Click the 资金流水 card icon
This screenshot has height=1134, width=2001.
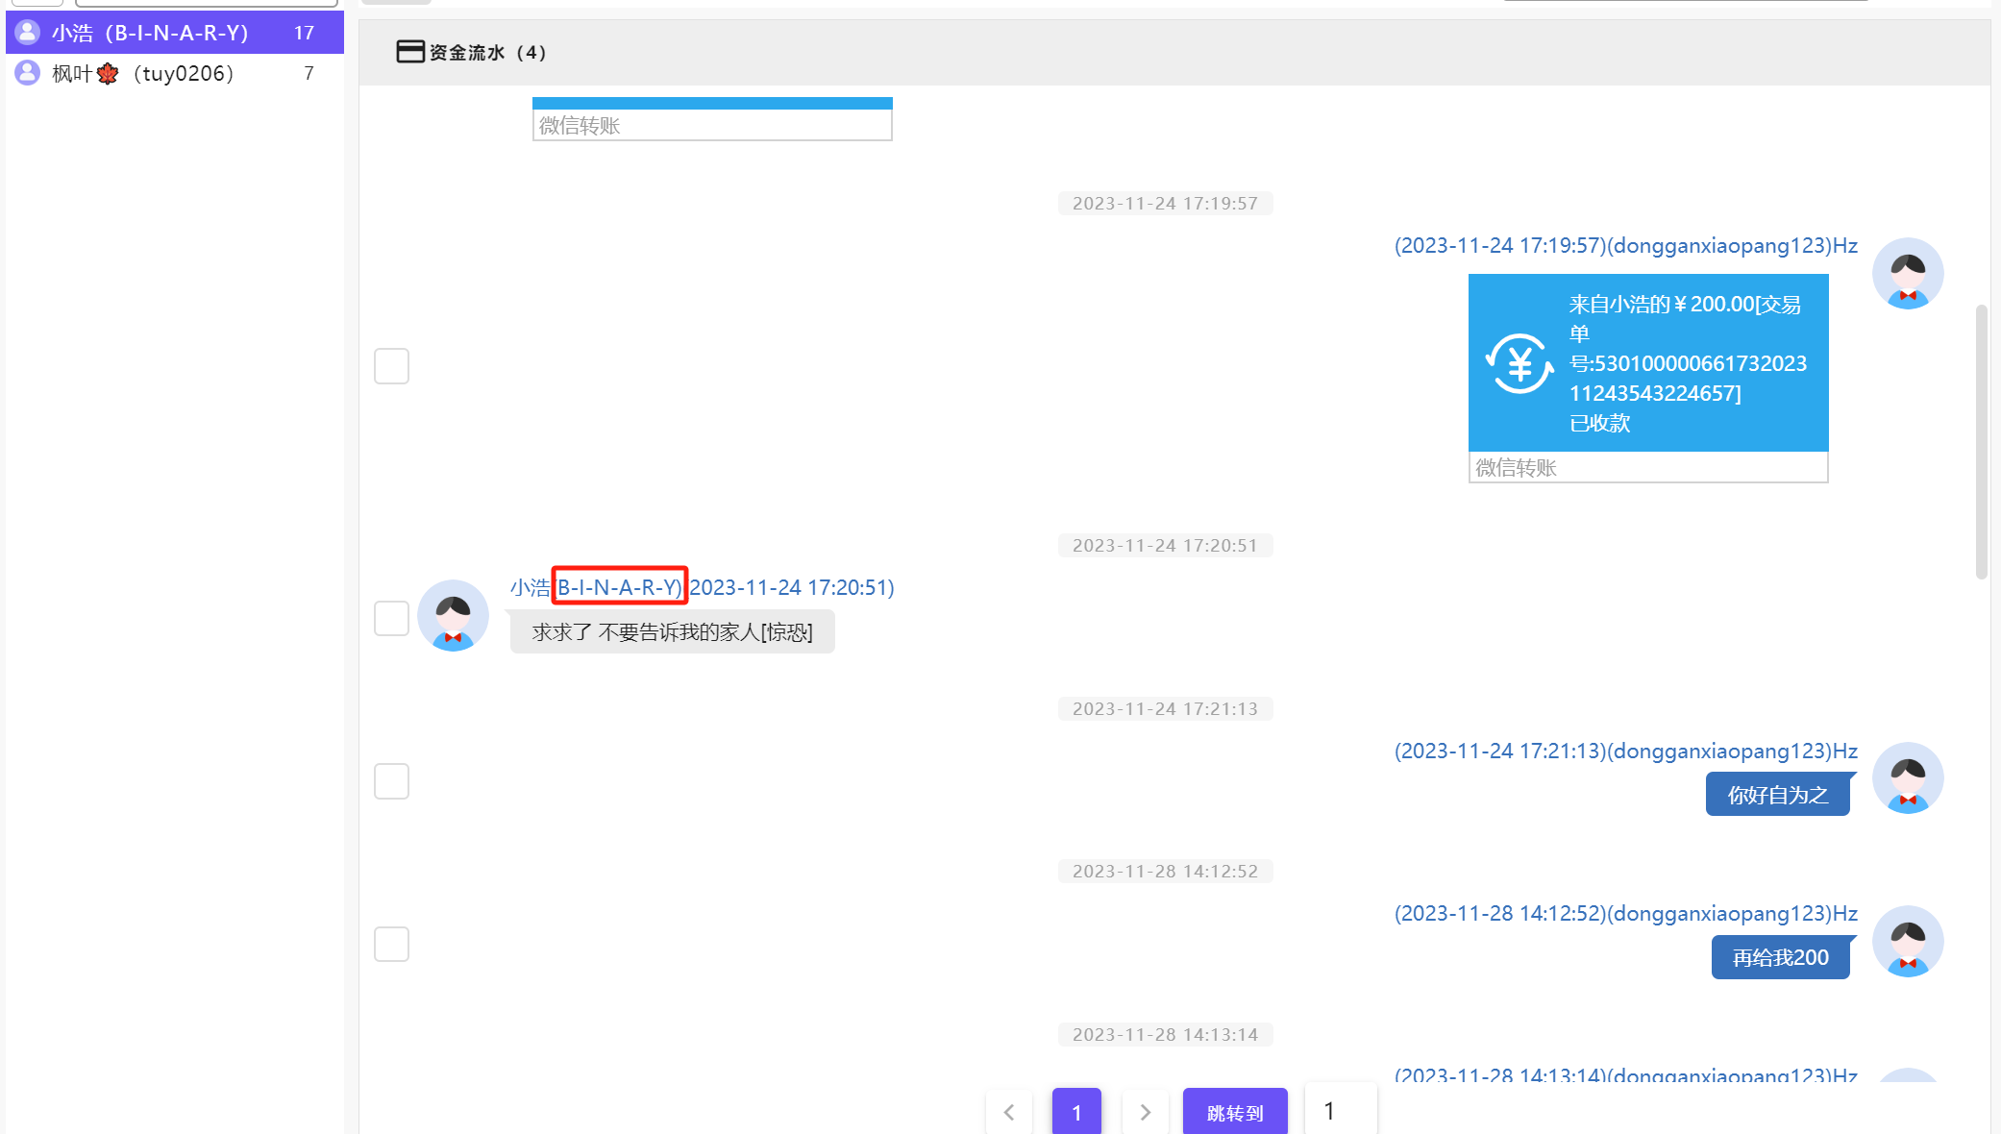pos(409,52)
